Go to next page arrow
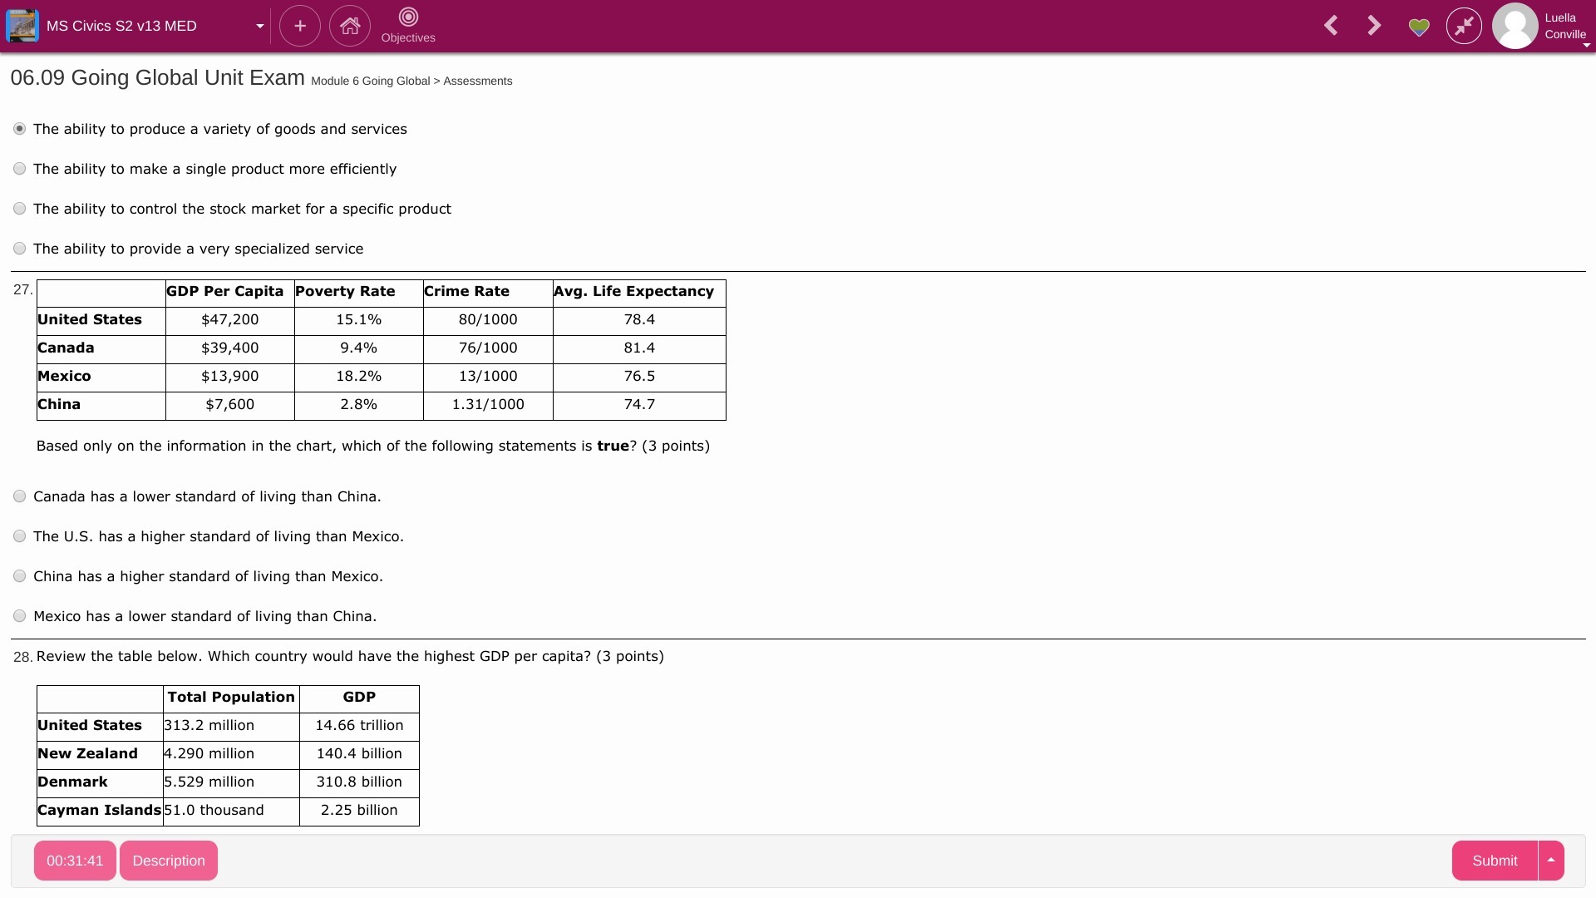1596x898 pixels. click(x=1374, y=26)
